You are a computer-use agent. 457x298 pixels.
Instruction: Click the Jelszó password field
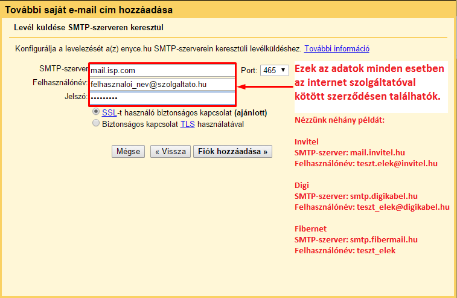tap(162, 98)
